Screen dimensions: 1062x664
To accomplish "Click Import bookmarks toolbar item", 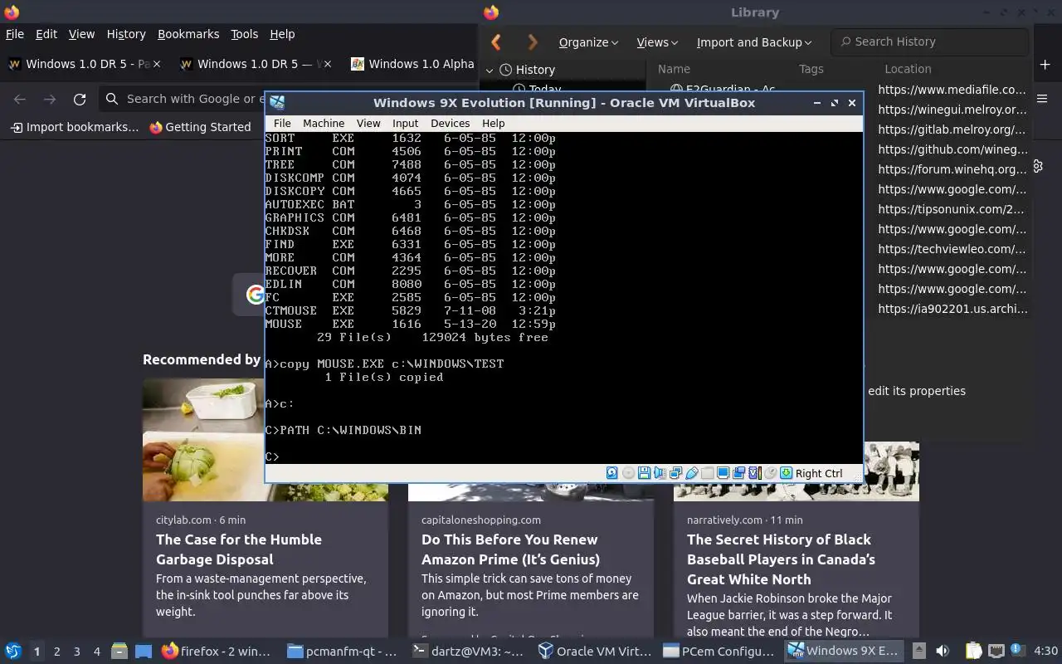I will click(75, 127).
